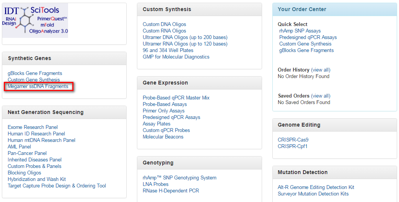Click the IDT SciTools logo image

click(35, 20)
